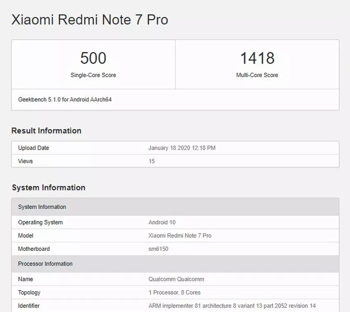Click the Model value in the system table
Viewport: 350px width, 312px height.
[180, 236]
